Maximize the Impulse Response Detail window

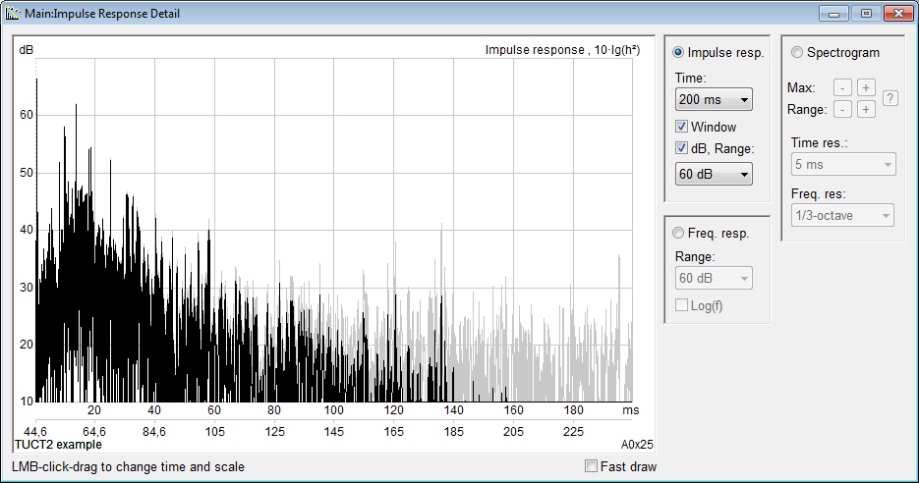point(866,14)
